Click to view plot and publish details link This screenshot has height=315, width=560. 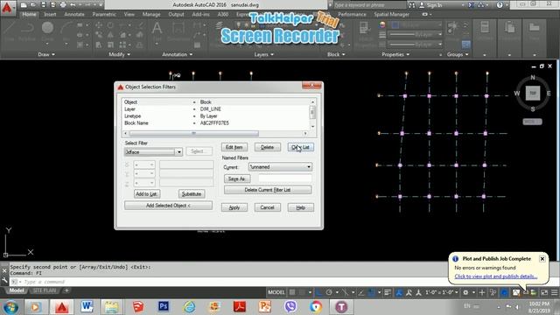click(x=496, y=276)
